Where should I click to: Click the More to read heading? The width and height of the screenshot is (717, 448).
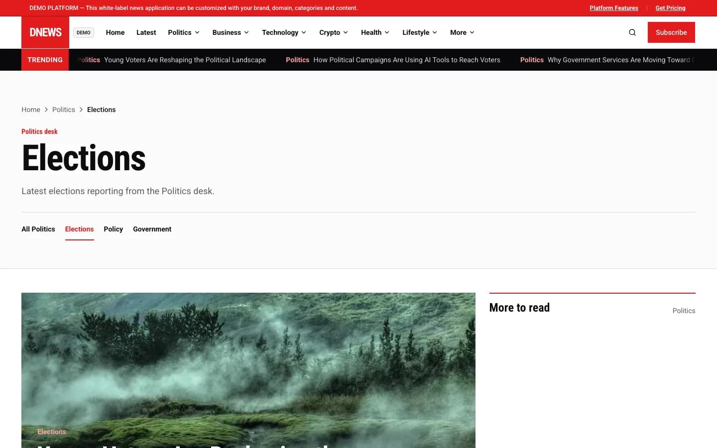point(519,308)
